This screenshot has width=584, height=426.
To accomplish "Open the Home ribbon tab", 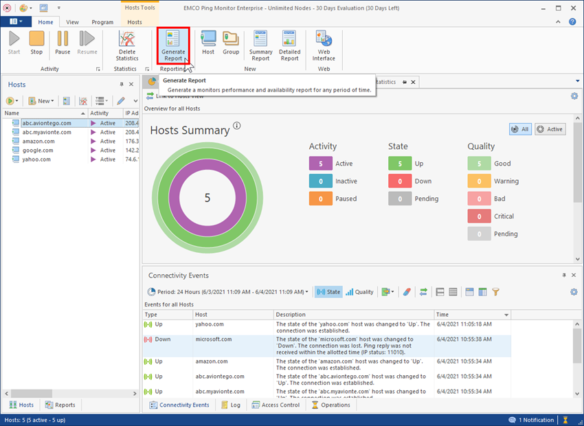I will (45, 22).
